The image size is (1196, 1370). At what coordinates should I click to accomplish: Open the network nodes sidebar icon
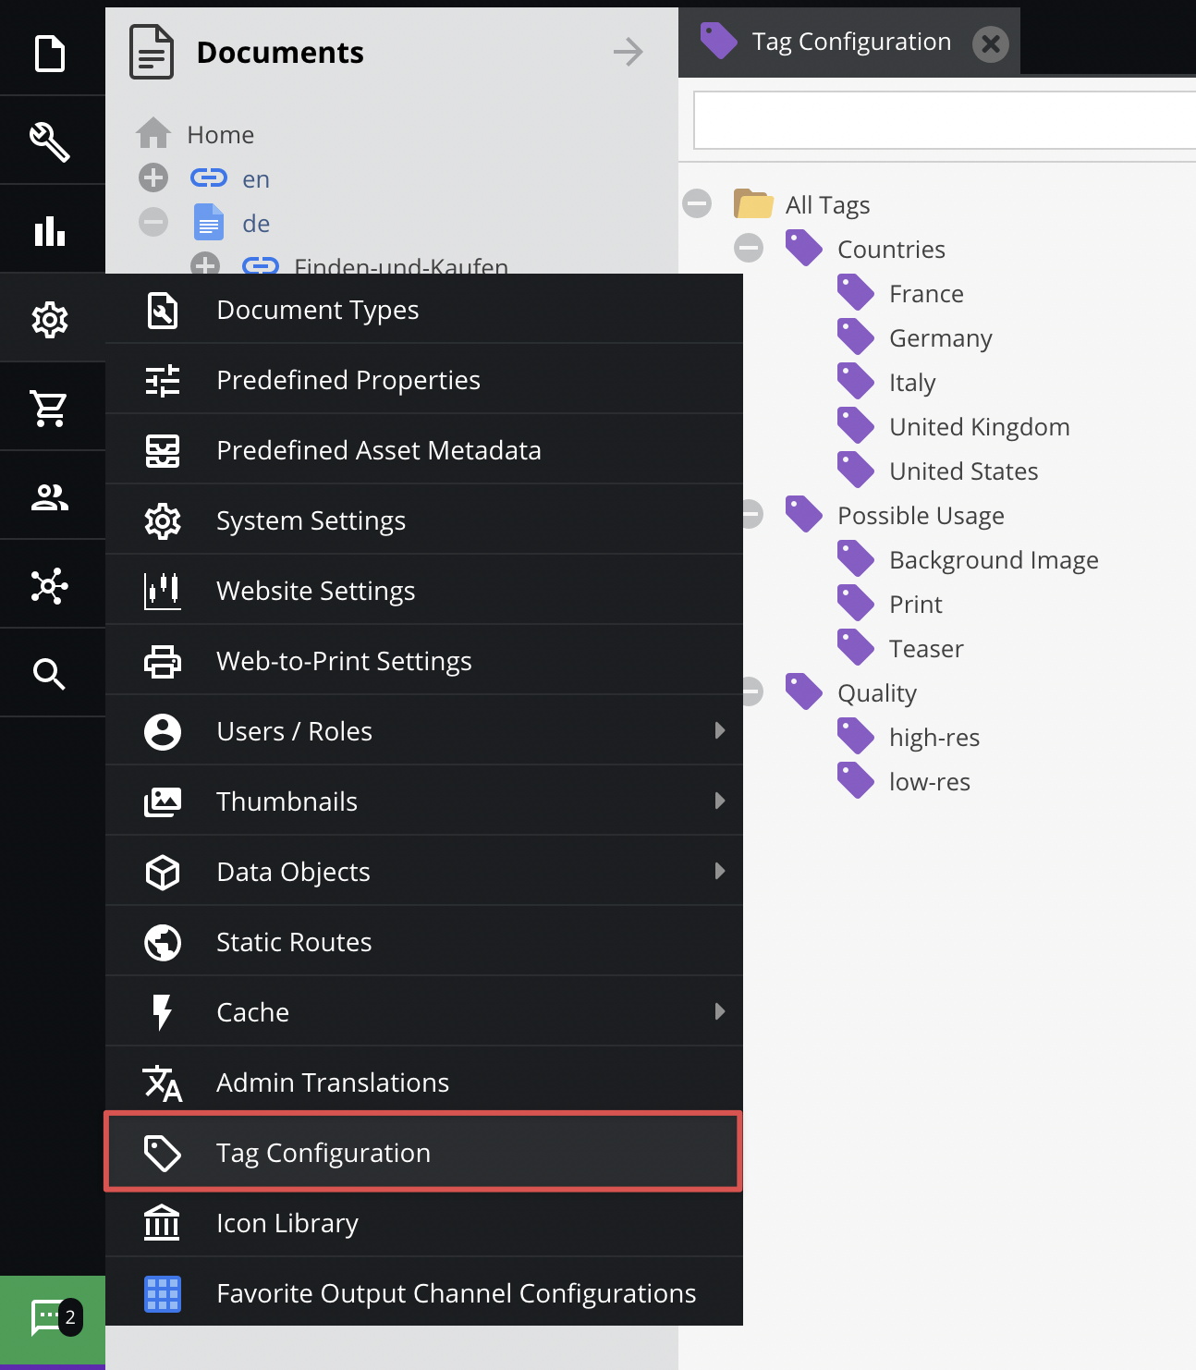click(50, 585)
